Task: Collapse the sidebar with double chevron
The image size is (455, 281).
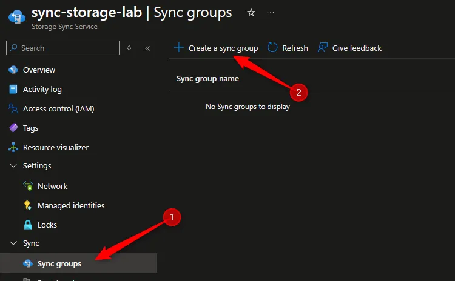Action: (147, 48)
